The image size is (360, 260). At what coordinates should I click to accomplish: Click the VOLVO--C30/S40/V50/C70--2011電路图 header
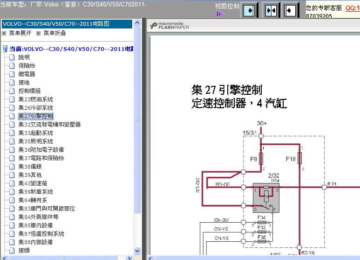[x=67, y=24]
